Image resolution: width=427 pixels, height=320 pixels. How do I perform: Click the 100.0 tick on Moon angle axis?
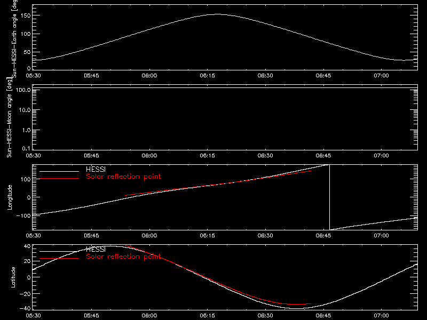23,90
